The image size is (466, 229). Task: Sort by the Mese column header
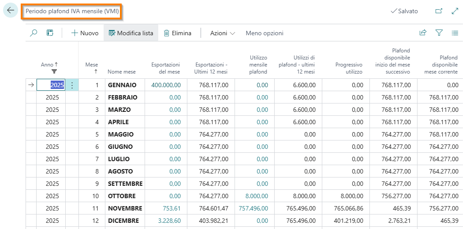coord(92,68)
